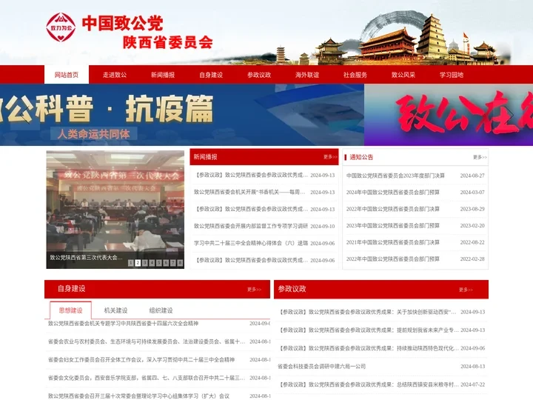Open 社会服务 navigation item
533x400 pixels.
click(x=355, y=75)
